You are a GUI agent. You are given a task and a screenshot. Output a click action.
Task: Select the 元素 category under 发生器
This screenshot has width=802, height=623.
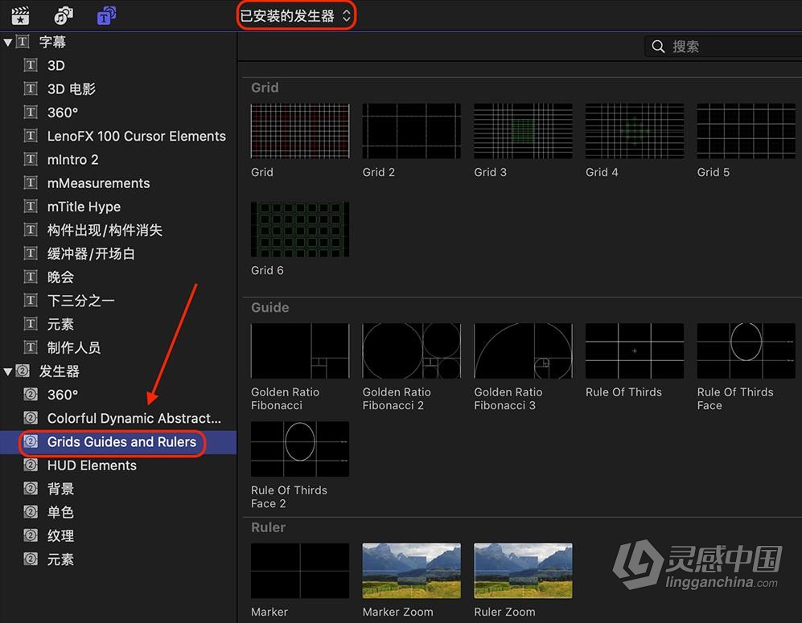point(60,559)
